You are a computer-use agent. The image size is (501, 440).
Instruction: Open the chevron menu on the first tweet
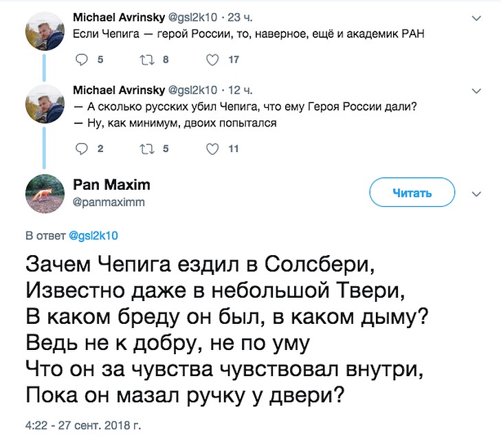pos(476,18)
